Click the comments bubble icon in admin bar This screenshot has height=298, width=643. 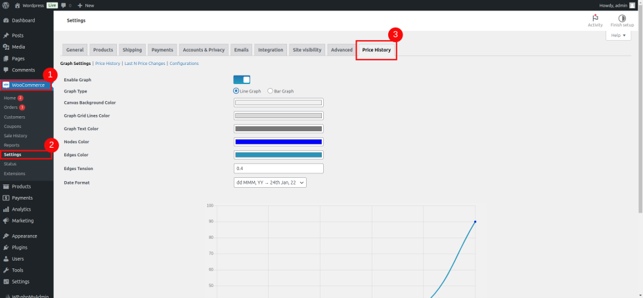coord(63,5)
